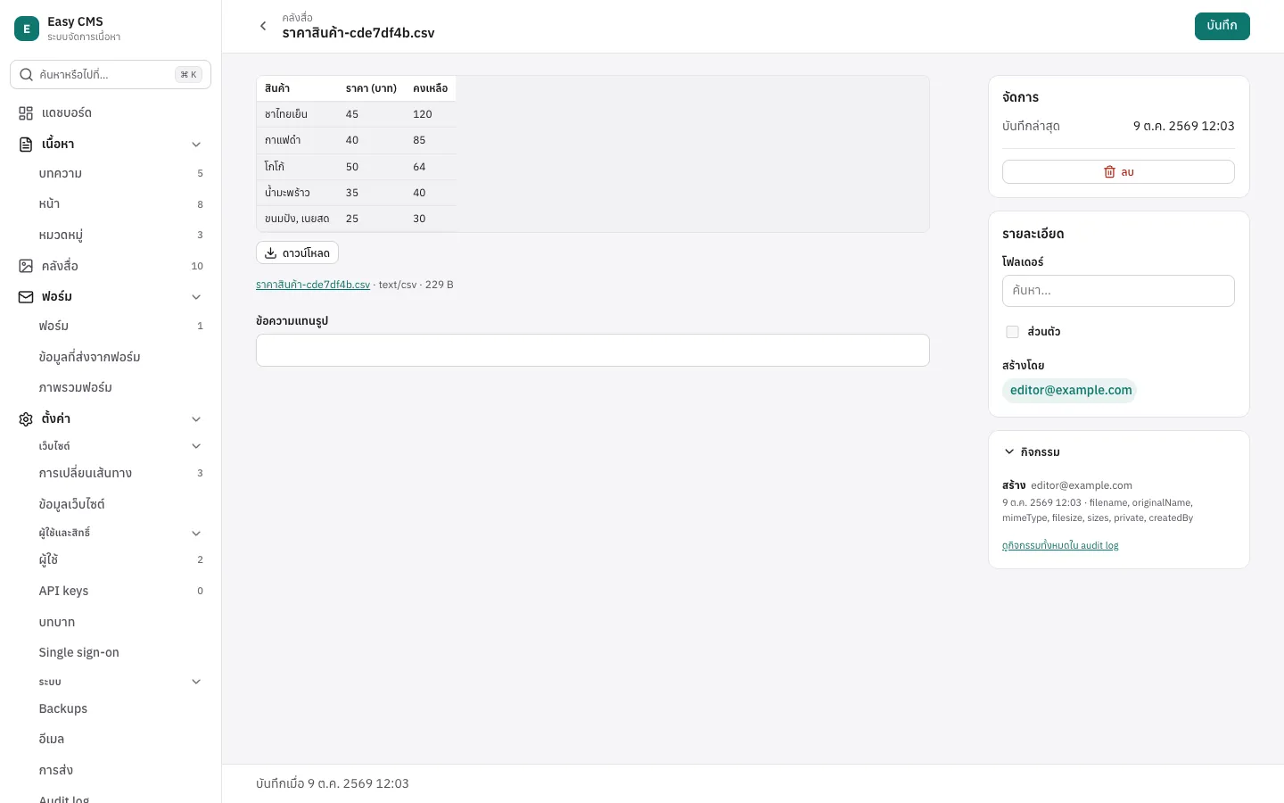Click the ตั้งค่า gear icon
Image resolution: width=1284 pixels, height=803 pixels.
pyautogui.click(x=26, y=419)
